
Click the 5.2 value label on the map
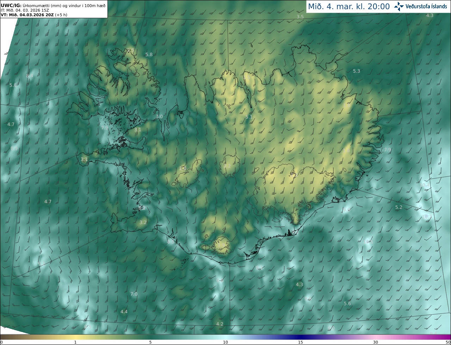coord(399,207)
